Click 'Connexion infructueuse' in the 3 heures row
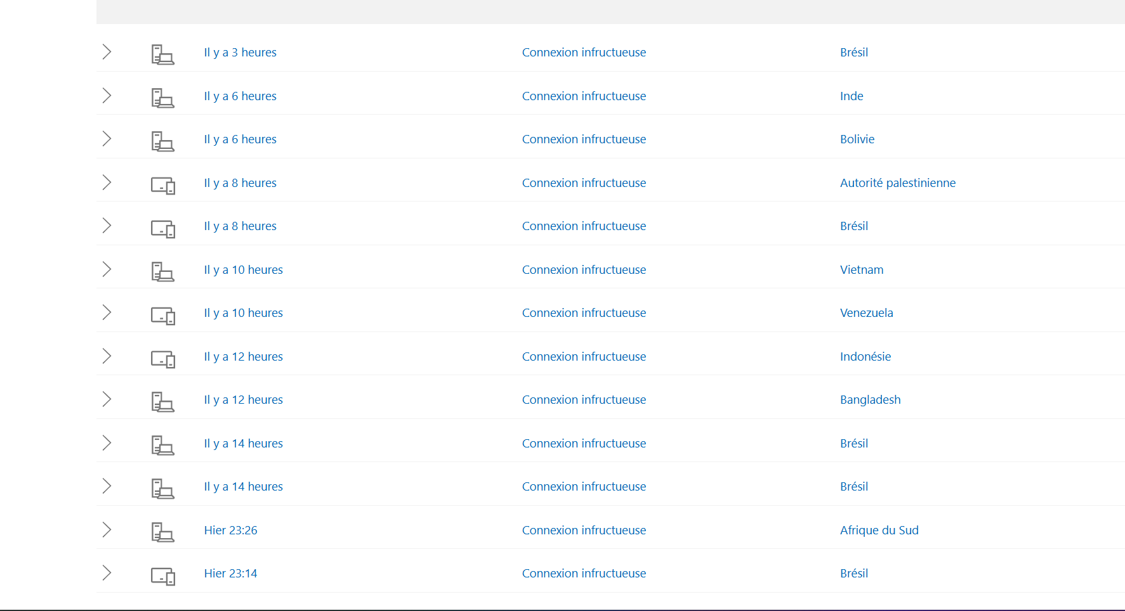 tap(584, 53)
